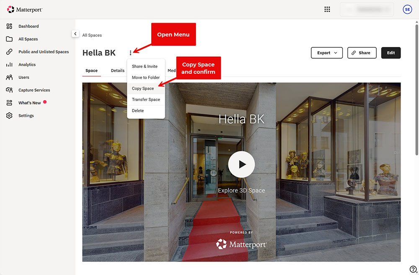Click the Users people icon

click(x=9, y=77)
